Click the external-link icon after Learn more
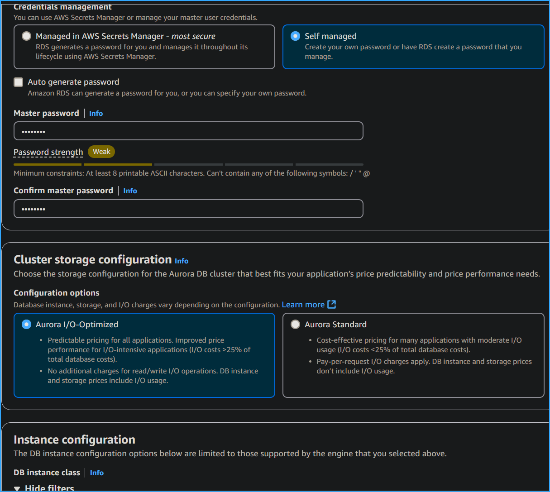Image resolution: width=550 pixels, height=492 pixels. click(332, 304)
